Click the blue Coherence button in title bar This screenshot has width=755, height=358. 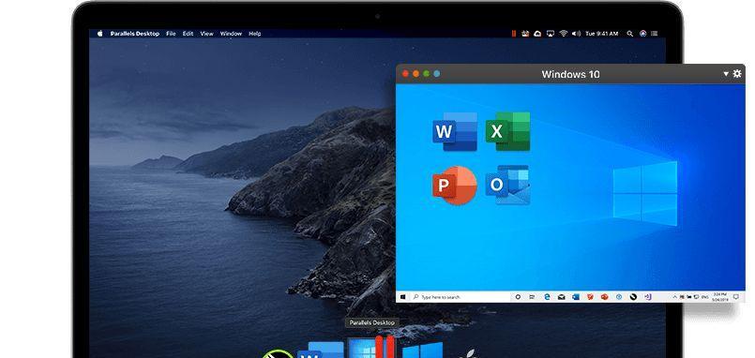point(436,74)
